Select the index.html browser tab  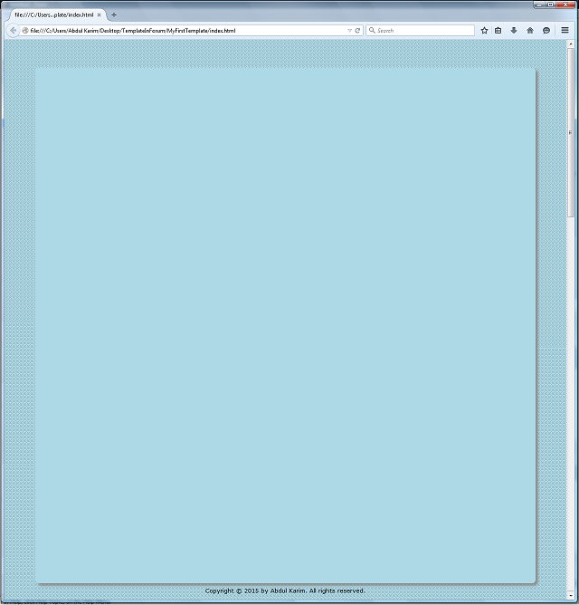pos(52,14)
